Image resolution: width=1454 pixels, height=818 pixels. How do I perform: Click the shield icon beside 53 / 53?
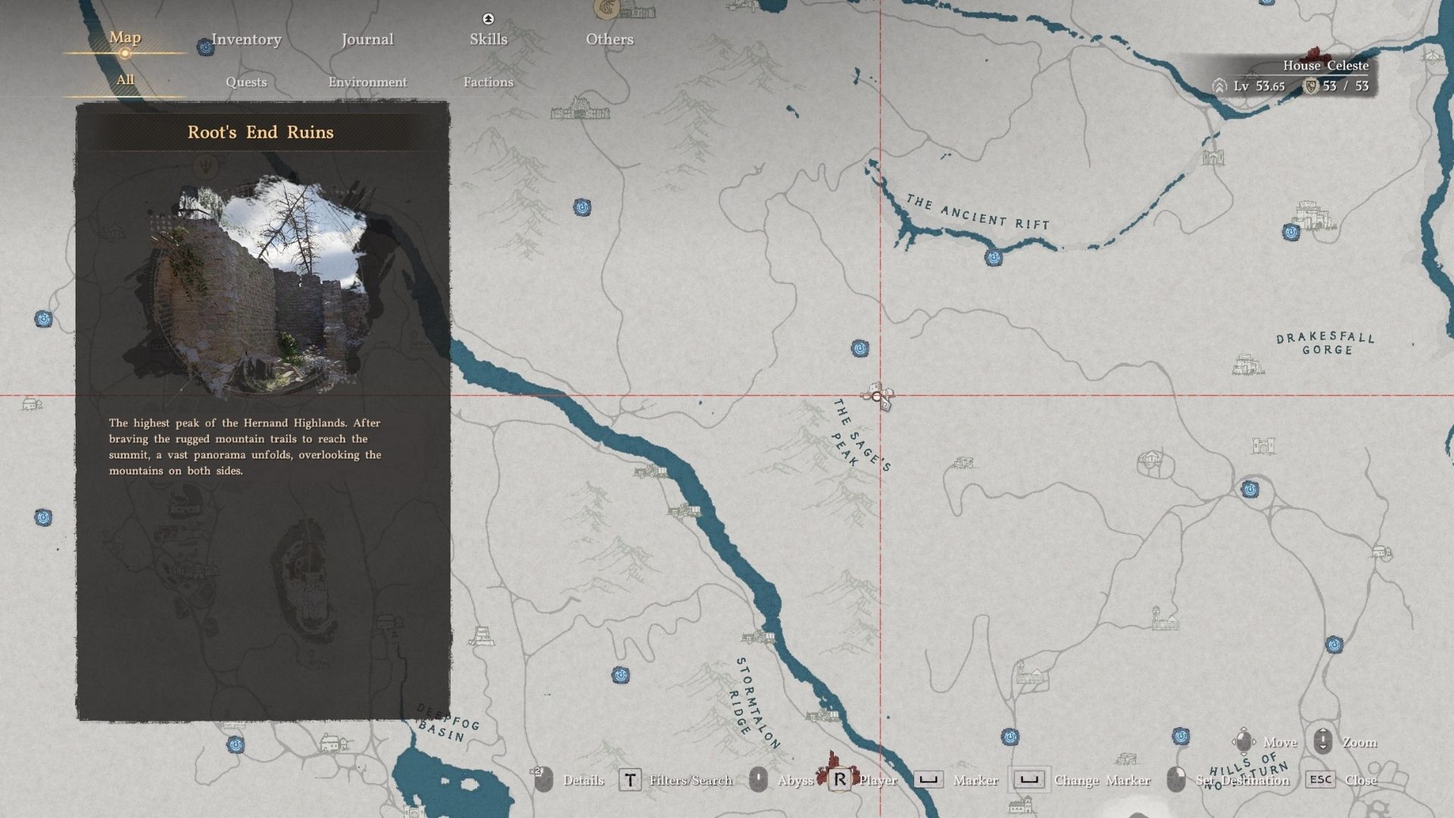pos(1311,86)
